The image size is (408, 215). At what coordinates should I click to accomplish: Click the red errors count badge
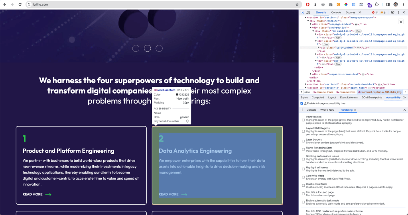pyautogui.click(x=375, y=12)
